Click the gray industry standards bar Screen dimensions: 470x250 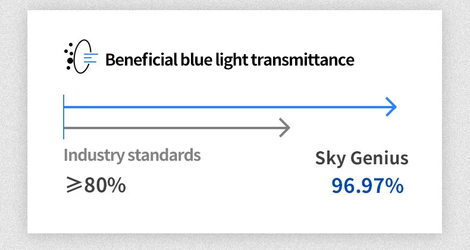coord(173,127)
